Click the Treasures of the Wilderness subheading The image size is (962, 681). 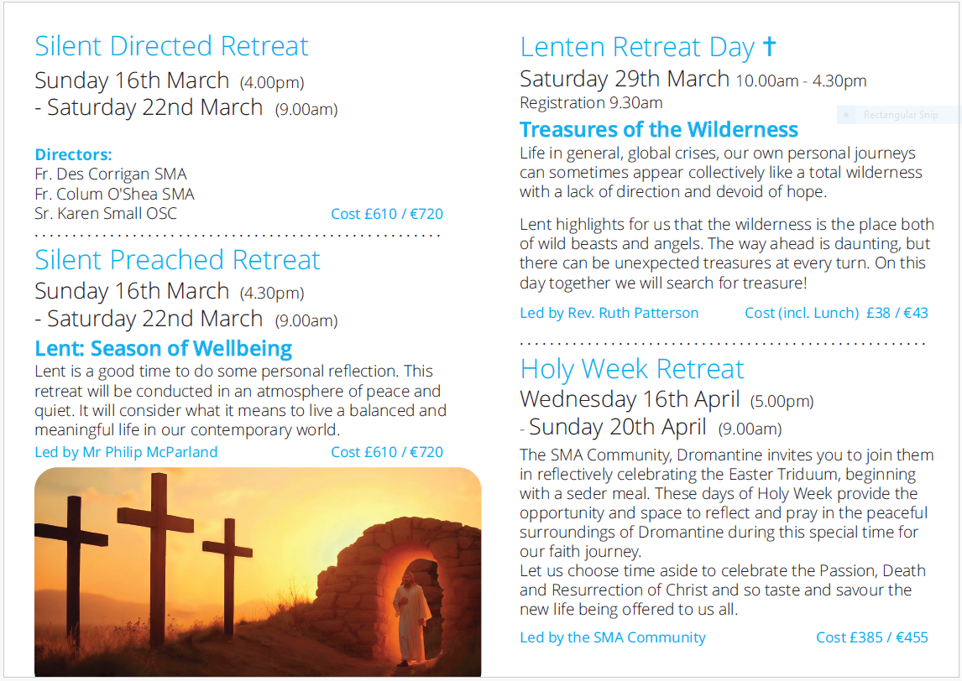coord(658,130)
